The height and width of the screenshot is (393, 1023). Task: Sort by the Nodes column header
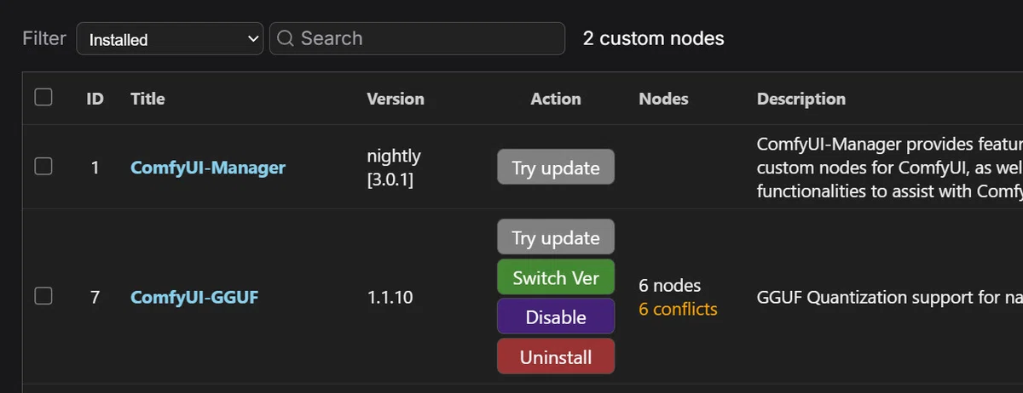click(663, 99)
